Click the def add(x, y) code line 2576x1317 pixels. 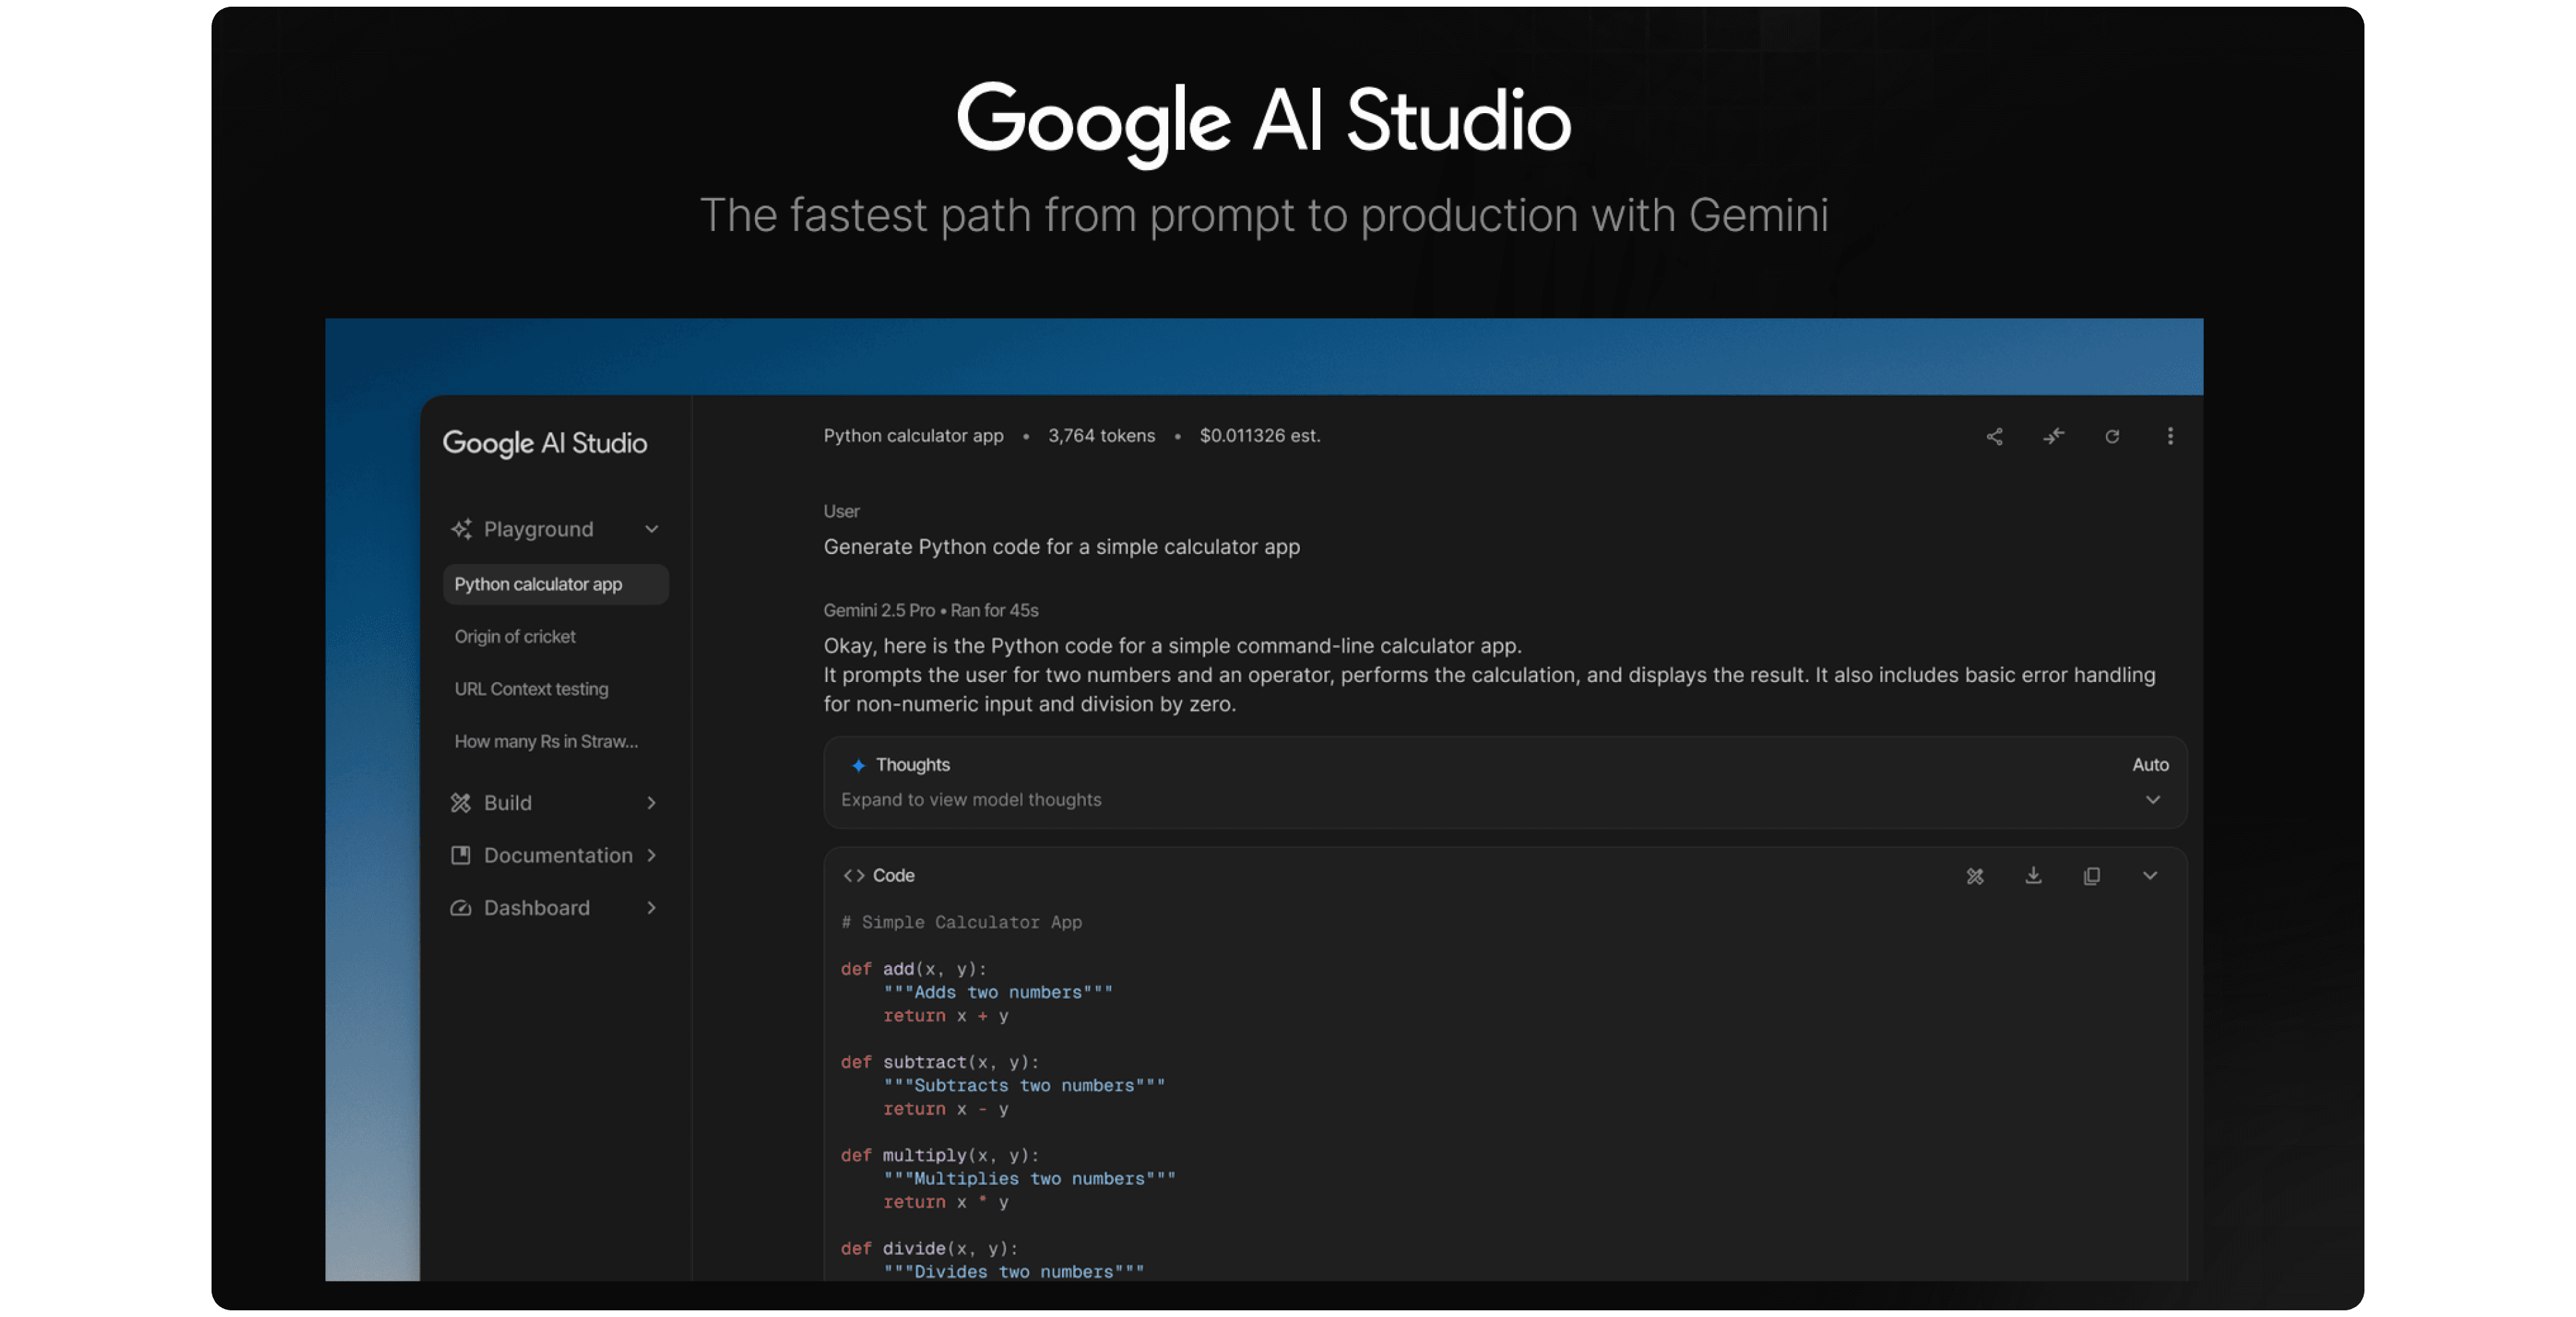(x=914, y=969)
